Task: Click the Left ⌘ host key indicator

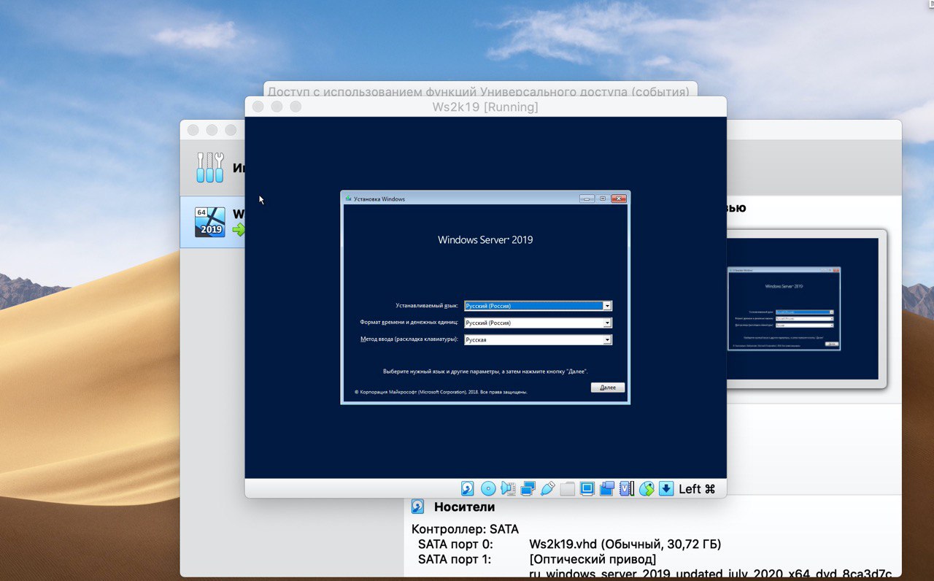Action: tap(697, 489)
